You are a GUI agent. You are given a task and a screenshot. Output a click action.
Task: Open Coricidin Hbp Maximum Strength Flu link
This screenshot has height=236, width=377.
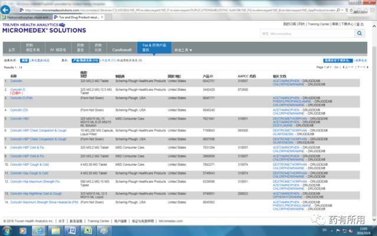pyautogui.click(x=35, y=182)
